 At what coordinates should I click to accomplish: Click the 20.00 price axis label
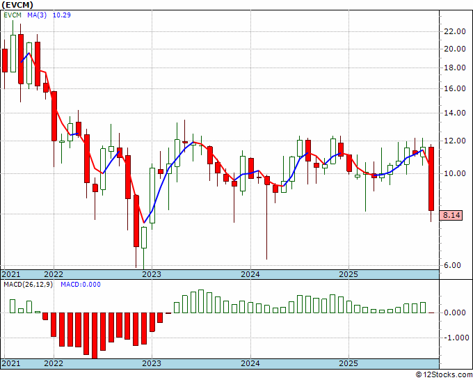pos(455,49)
